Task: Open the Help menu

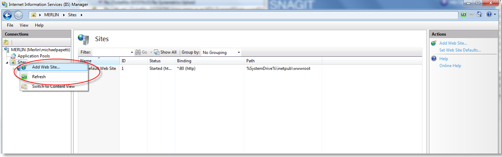Action: point(39,25)
